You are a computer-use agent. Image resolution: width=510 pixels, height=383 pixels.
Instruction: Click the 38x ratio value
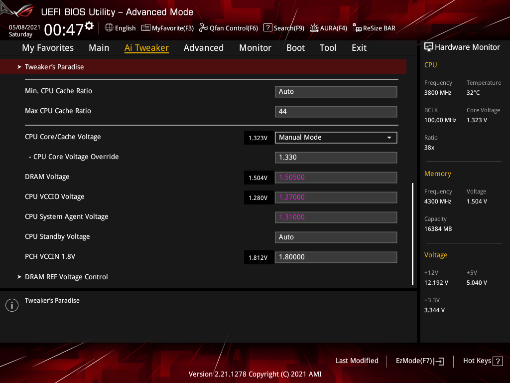coord(429,148)
